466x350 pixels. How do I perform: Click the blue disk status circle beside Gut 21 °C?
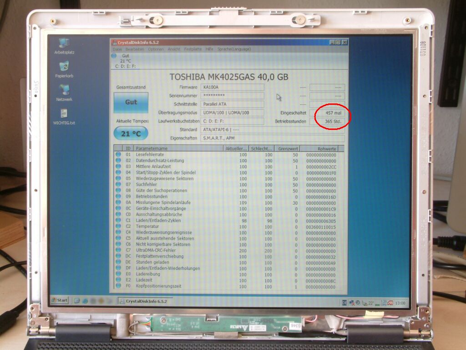point(114,56)
